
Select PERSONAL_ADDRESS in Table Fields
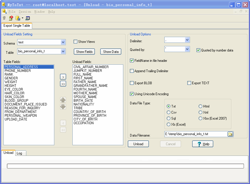click(x=29, y=67)
